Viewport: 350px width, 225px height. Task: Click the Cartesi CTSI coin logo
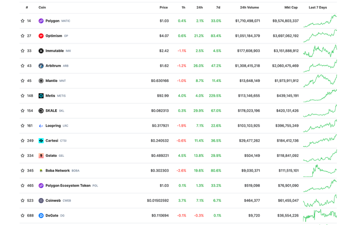(x=41, y=141)
